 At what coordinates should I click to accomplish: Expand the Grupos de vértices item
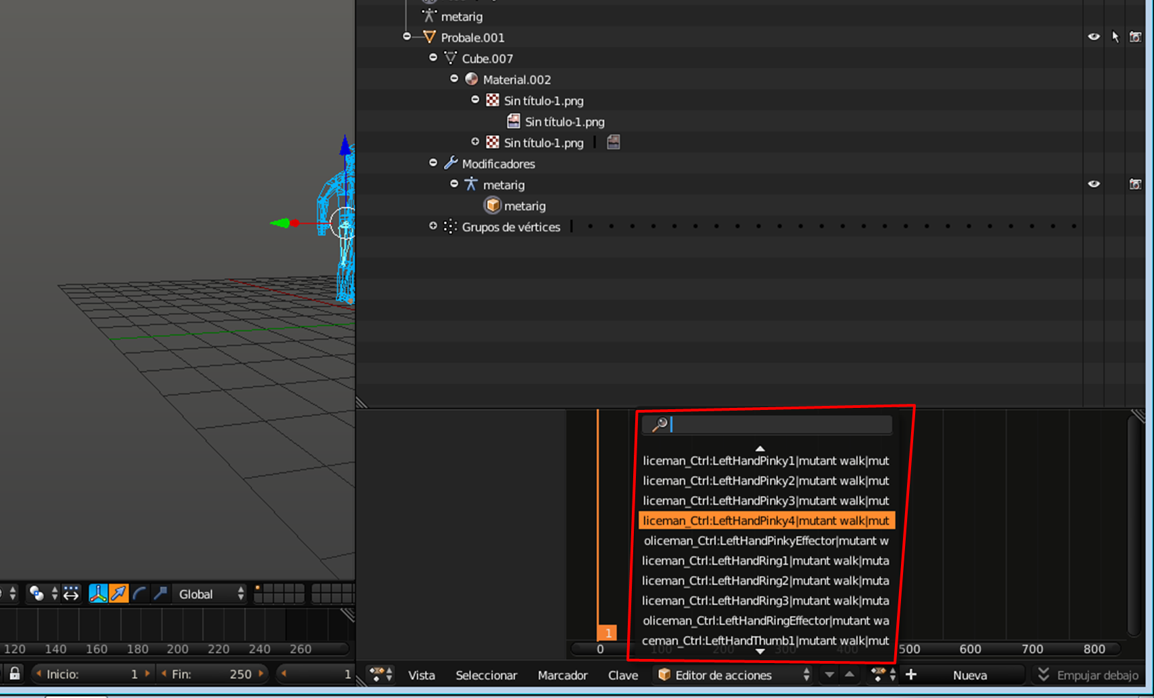tap(433, 225)
